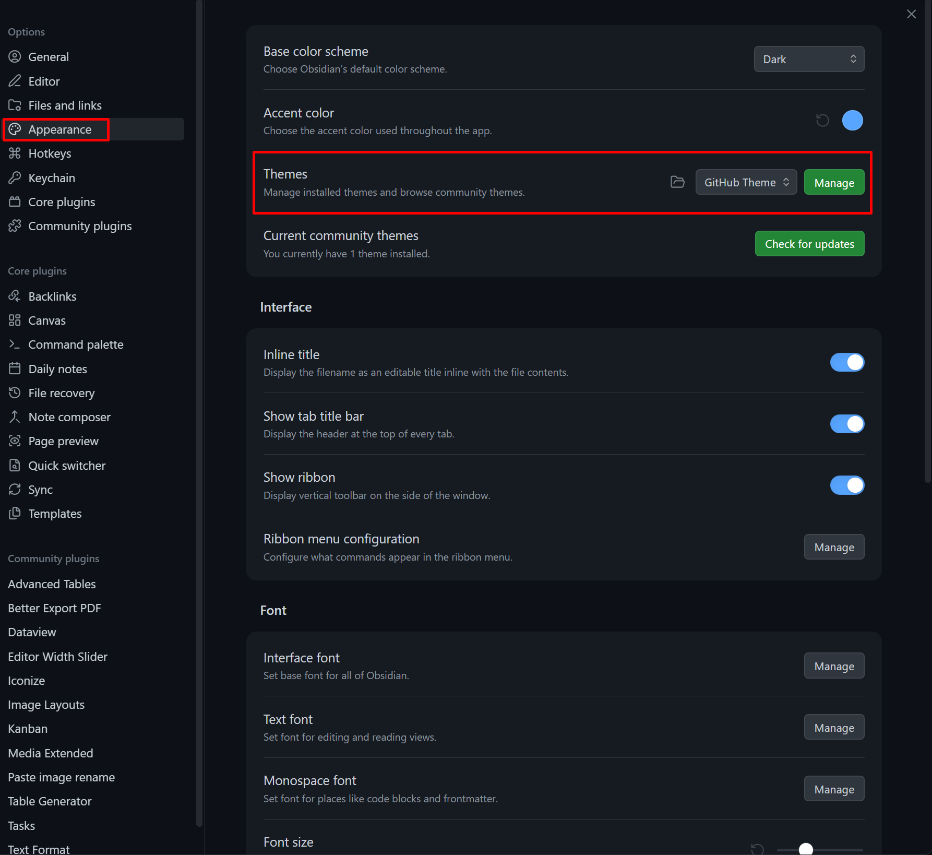Open Daily notes calendar icon
Screen dimensions: 932x855
(15, 369)
